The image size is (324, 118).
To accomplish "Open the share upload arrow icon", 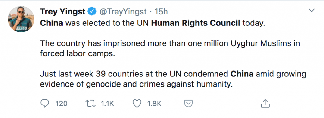I will tap(265, 104).
